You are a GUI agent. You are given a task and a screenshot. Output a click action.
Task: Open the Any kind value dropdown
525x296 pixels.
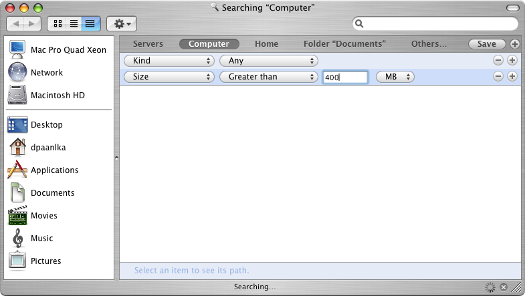(x=269, y=61)
